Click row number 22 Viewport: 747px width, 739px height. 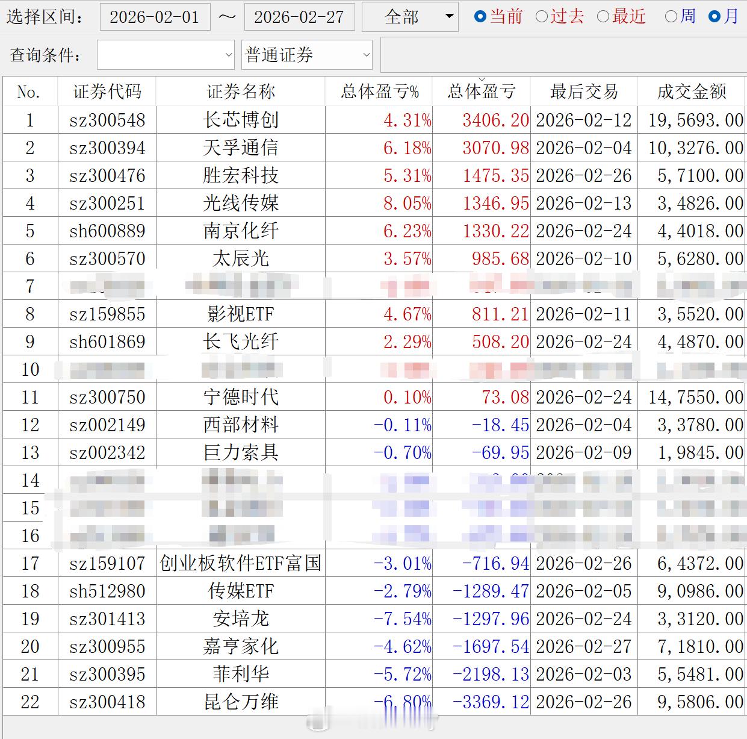(30, 702)
